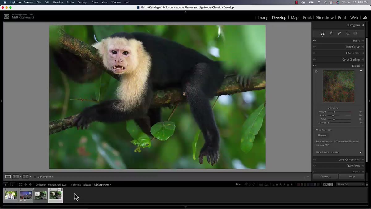Click the filter lock switch icon
The image size is (371, 209).
tap(367, 184)
